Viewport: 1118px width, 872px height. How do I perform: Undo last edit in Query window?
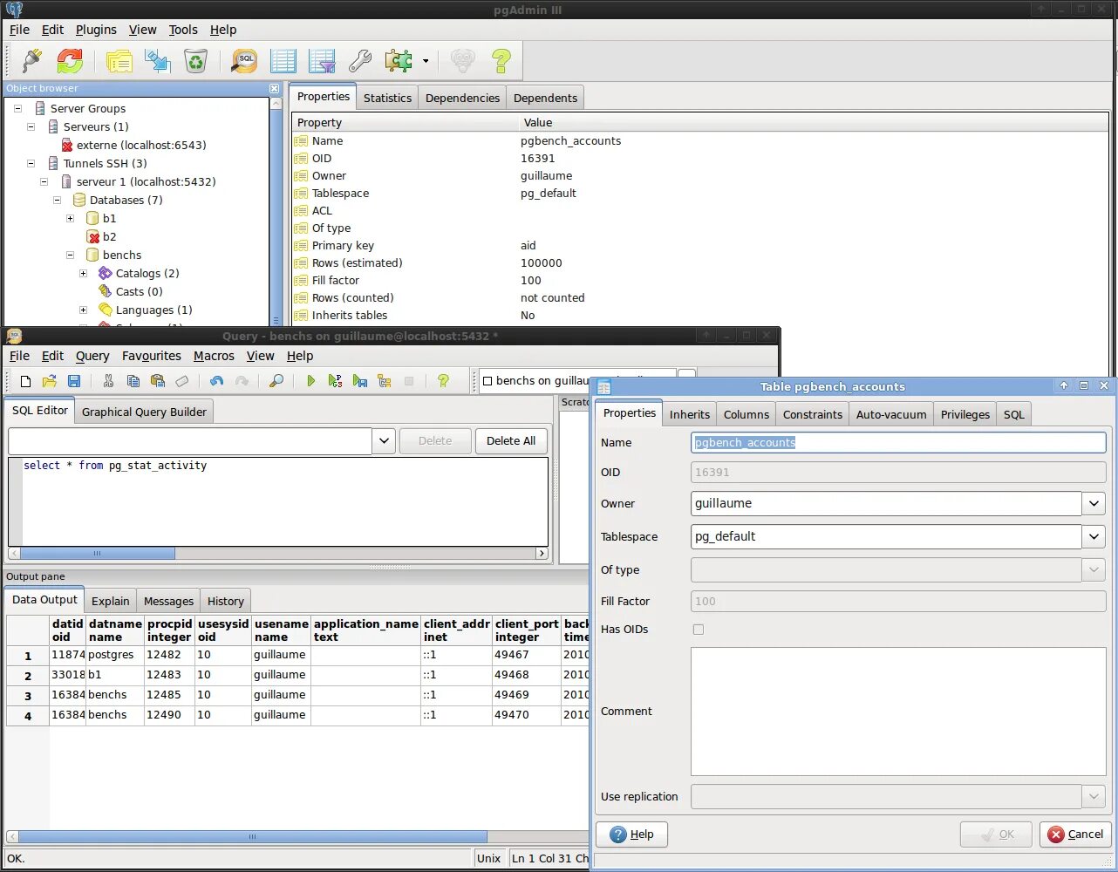(x=217, y=381)
